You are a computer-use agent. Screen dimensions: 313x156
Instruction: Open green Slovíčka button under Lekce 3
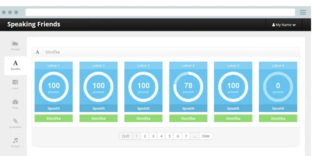coord(143,118)
